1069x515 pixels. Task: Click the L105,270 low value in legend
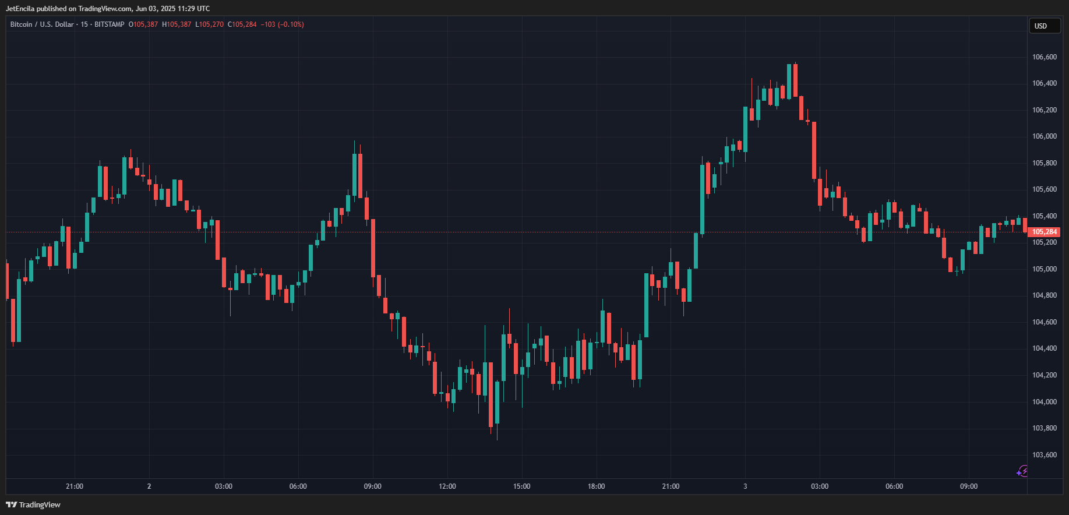(209, 24)
